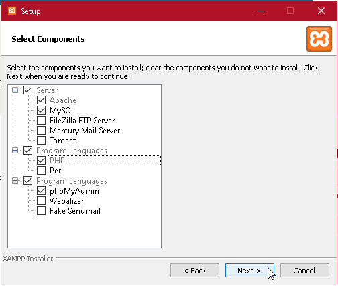The width and height of the screenshot is (338, 286).
Task: Uncheck the MySQL checkbox
Action: pyautogui.click(x=42, y=111)
